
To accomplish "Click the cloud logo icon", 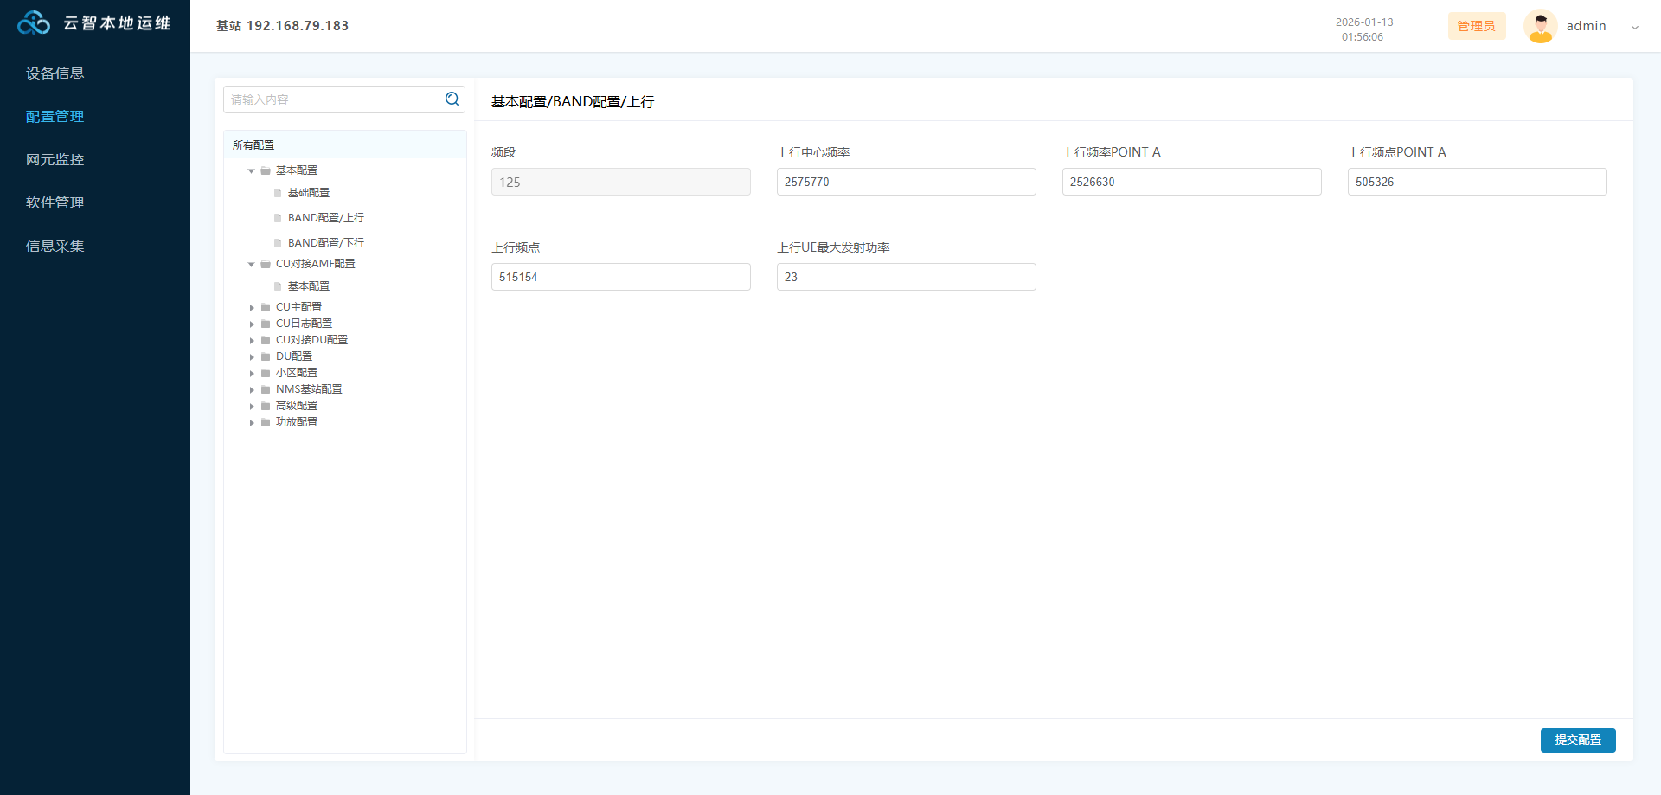I will (34, 23).
